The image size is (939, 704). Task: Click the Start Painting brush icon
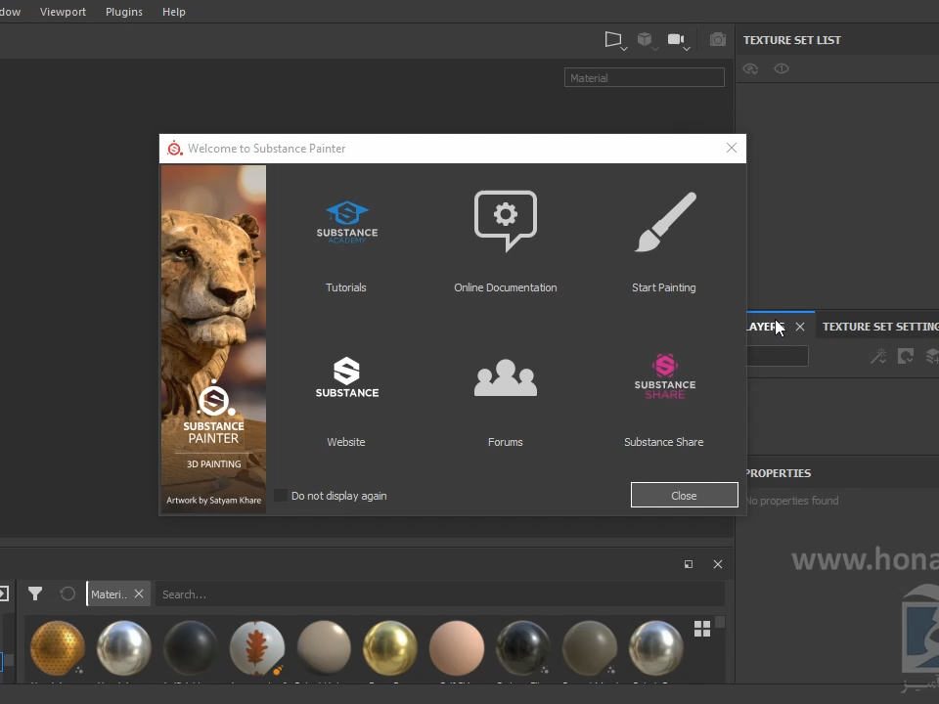tap(665, 222)
